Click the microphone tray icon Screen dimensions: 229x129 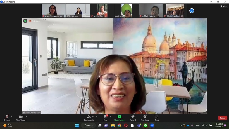(192, 125)
